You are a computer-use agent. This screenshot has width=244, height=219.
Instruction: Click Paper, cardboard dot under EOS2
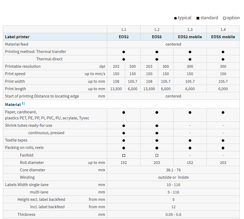point(124,113)
